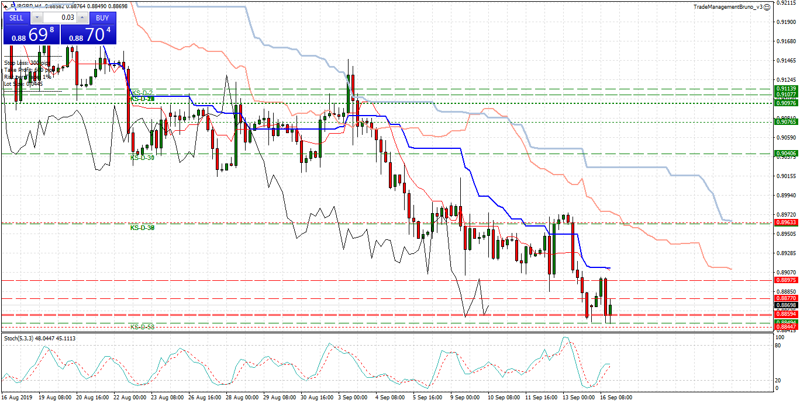Click the TradeManagementBruno_v3 expert advisor label
The height and width of the screenshot is (404, 800).
coord(727,7)
